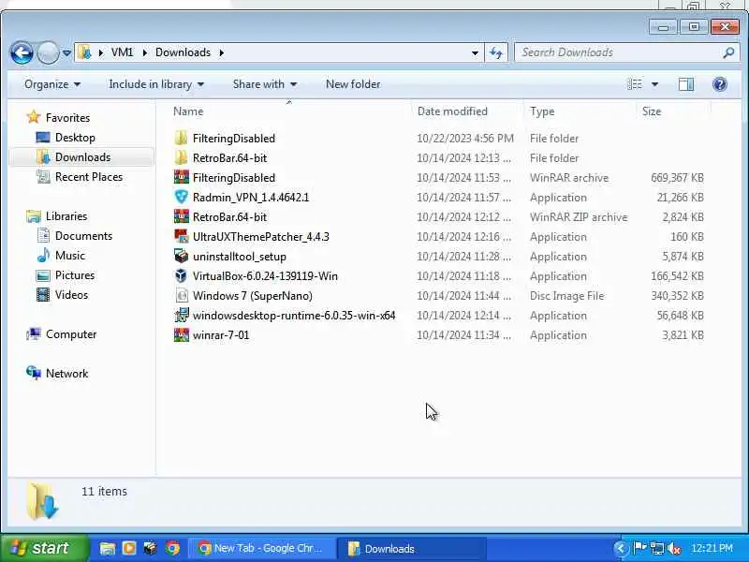Click the 669,367 KB size value
Image resolution: width=749 pixels, height=562 pixels.
(x=677, y=178)
